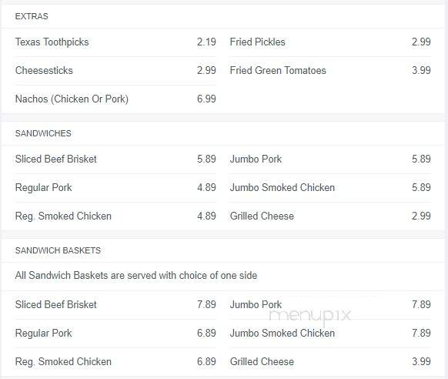The height and width of the screenshot is (379, 448).
Task: Open the SANDWICH BASKETS section header
Action: pos(58,250)
